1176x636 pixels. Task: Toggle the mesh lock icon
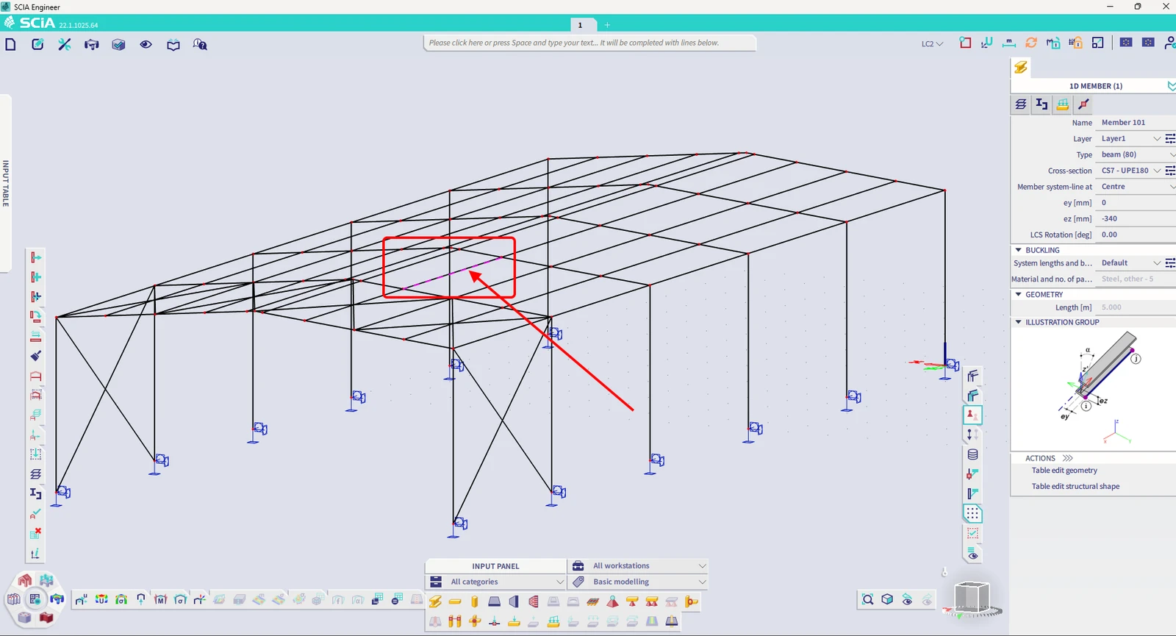[x=1053, y=43]
